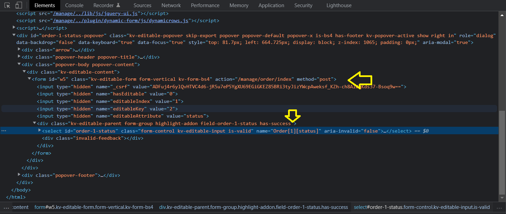
Task: Expand the collapsed script element
Action: [14, 28]
